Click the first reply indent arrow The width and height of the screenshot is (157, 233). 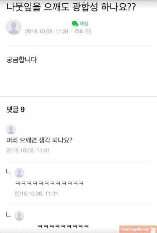[x=8, y=171]
